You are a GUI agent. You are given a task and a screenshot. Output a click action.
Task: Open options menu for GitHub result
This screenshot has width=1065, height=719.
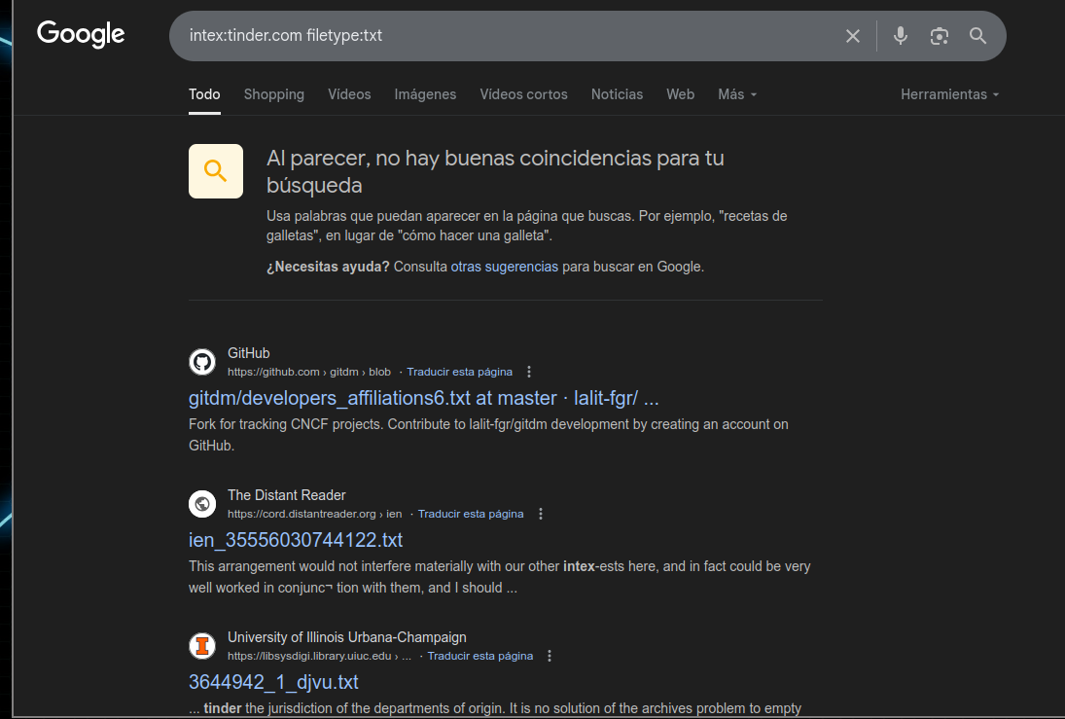[528, 372]
